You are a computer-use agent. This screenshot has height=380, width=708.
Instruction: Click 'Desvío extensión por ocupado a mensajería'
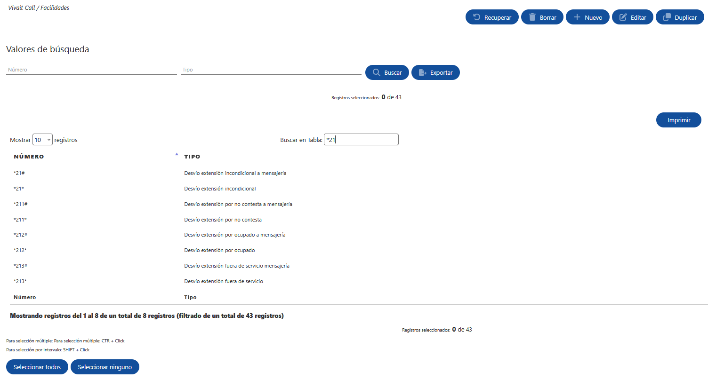(235, 235)
